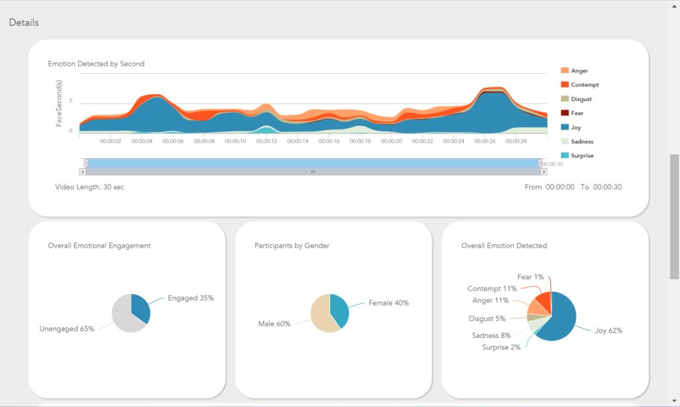Click the right range selector handle
This screenshot has height=407, width=680.
pyautogui.click(x=541, y=163)
